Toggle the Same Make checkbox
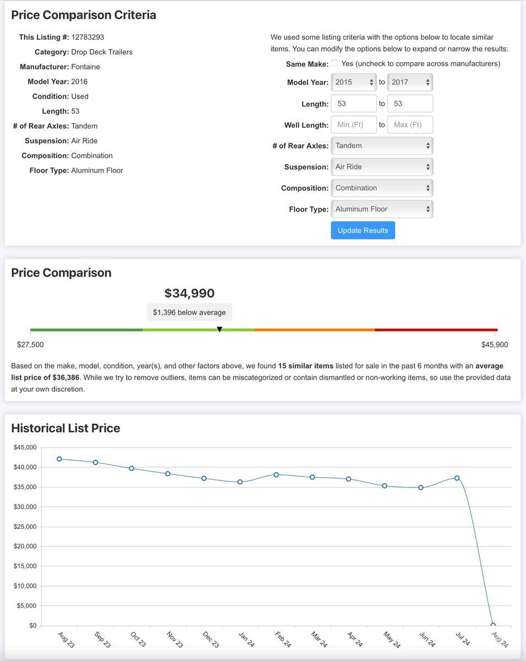This screenshot has width=526, height=661. [334, 63]
